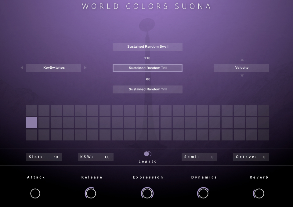This screenshot has width=293, height=207.
Task: Click the KSW key value C0
Action: (107, 157)
